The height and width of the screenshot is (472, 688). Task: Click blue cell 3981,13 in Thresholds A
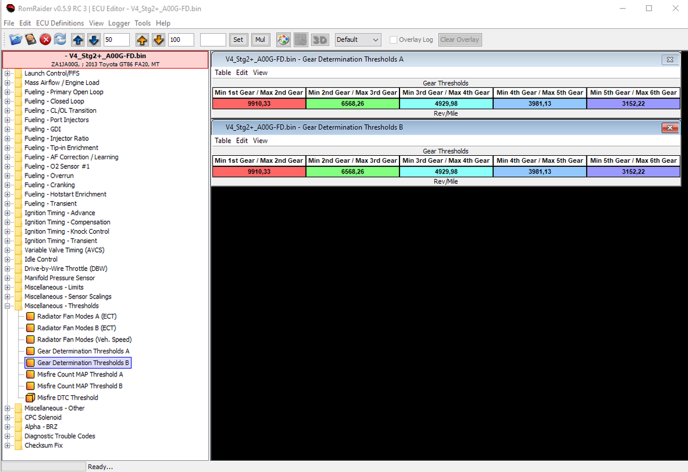[x=540, y=103]
